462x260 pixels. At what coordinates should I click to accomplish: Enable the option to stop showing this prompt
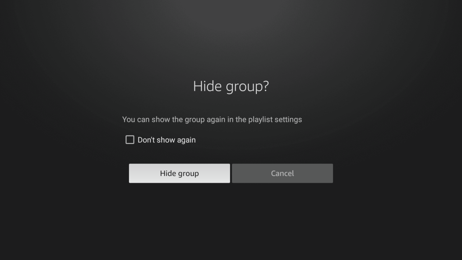click(130, 140)
